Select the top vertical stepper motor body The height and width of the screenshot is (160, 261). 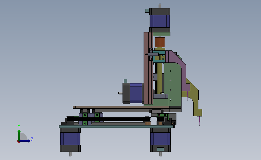[x=160, y=20]
